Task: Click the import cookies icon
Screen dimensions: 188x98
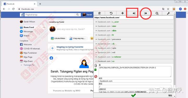Action: [x=134, y=13]
